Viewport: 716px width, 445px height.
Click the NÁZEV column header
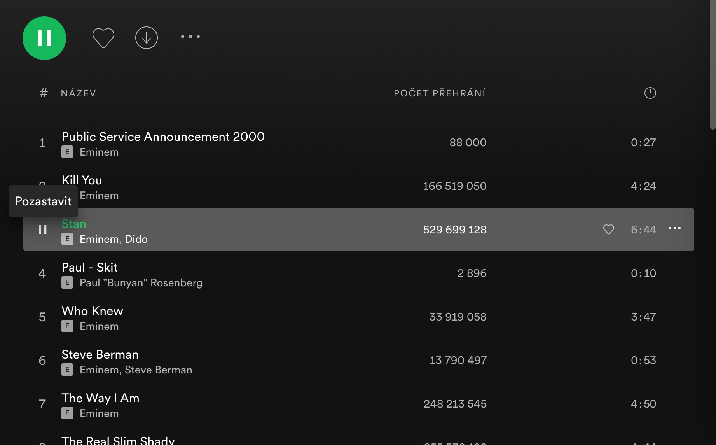click(x=79, y=93)
